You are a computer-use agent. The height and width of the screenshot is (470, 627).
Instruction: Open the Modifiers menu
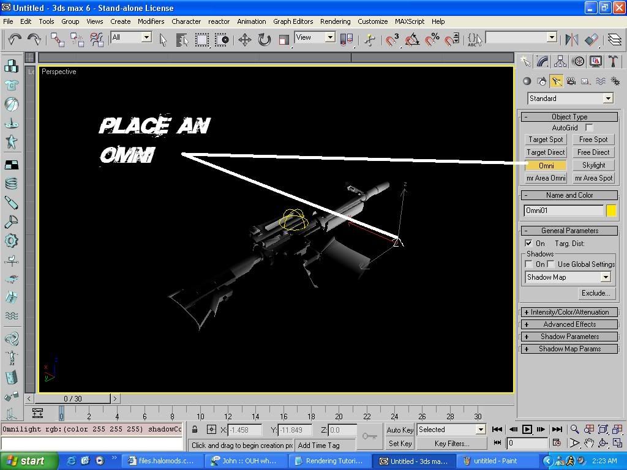(151, 21)
